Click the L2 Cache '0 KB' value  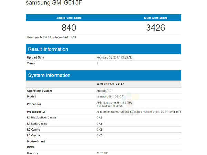click(99, 130)
